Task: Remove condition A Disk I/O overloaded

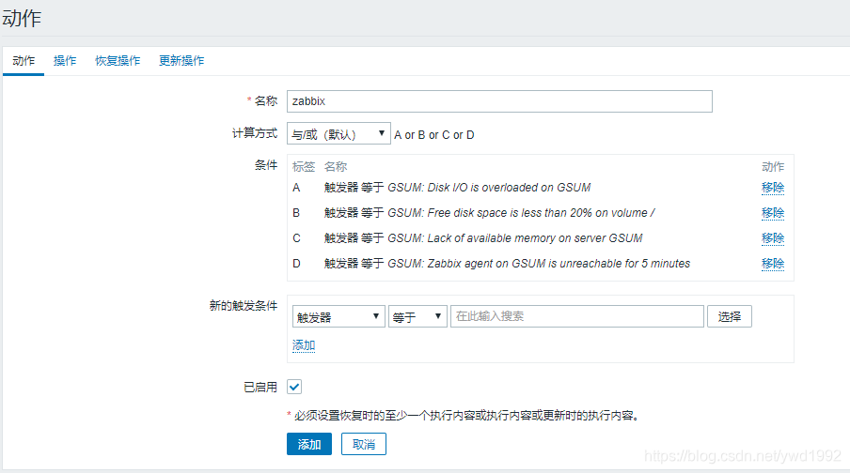Action: coord(773,188)
